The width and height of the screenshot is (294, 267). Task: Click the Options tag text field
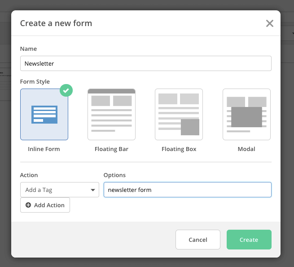coord(187,190)
